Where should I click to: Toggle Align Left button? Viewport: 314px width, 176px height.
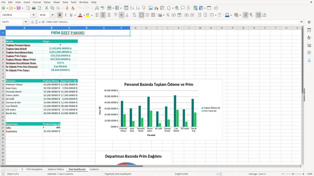(97, 15)
